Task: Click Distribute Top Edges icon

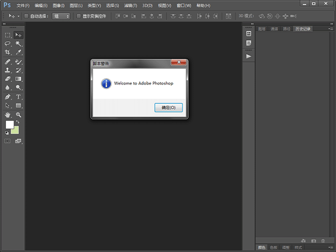Action: pos(173,16)
